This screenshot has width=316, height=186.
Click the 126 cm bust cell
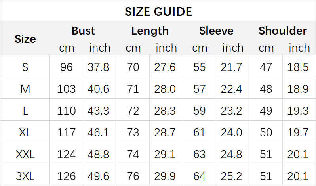(67, 175)
